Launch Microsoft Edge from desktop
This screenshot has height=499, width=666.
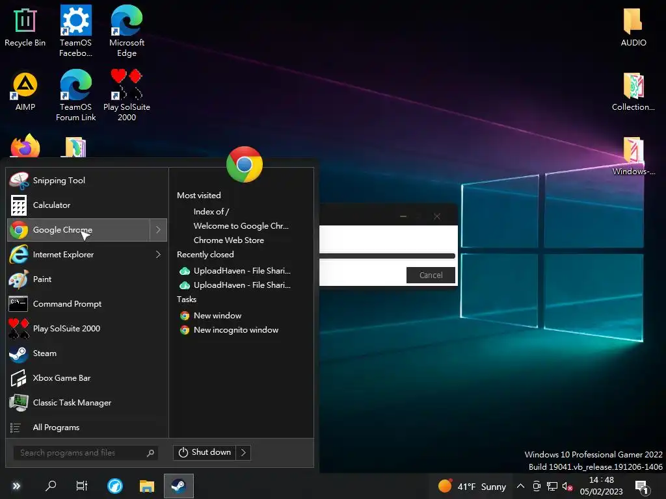[x=127, y=31]
